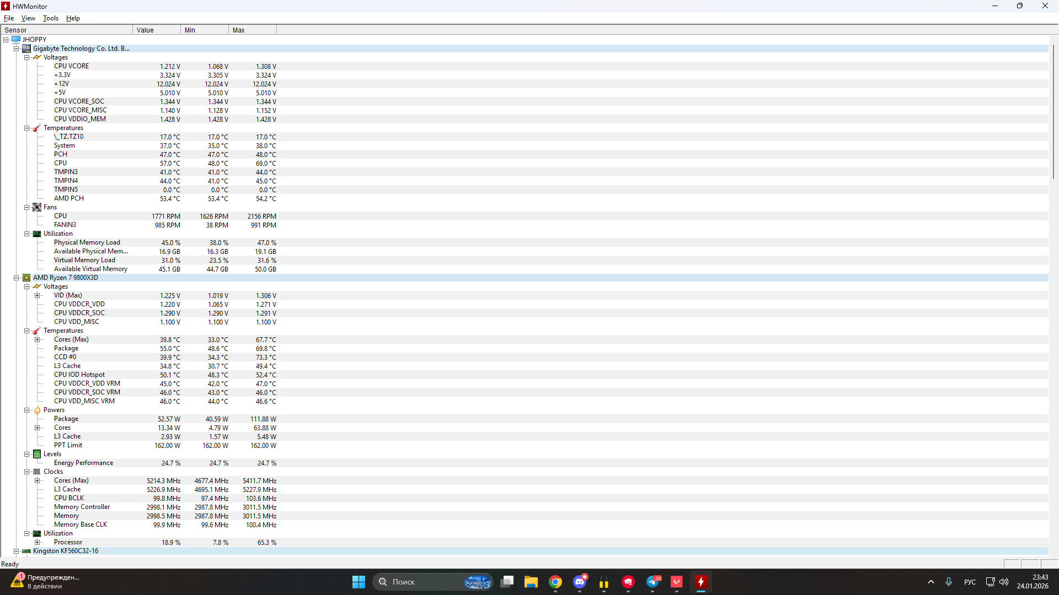The height and width of the screenshot is (595, 1059).
Task: Click the Gigabyte motherboard icon
Action: point(26,48)
